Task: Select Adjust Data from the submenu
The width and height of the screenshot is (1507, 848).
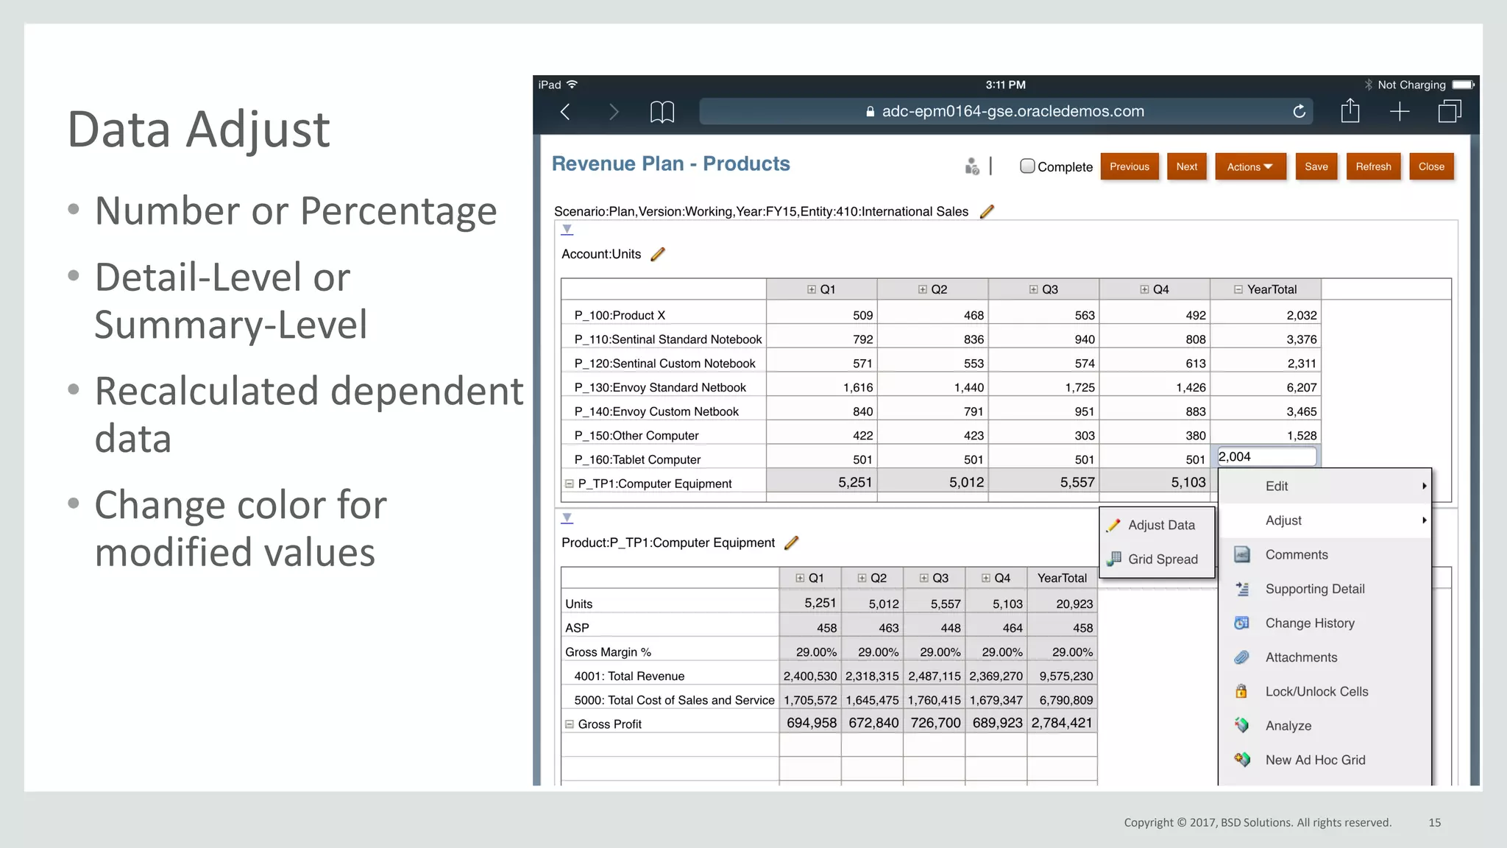Action: tap(1160, 525)
